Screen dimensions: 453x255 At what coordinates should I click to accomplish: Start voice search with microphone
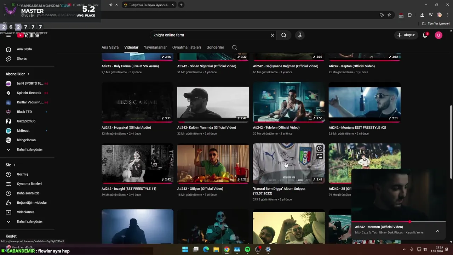(x=300, y=35)
